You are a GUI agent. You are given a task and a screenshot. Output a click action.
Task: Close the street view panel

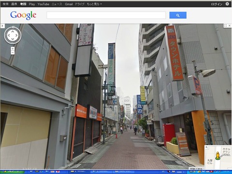pos(230,26)
